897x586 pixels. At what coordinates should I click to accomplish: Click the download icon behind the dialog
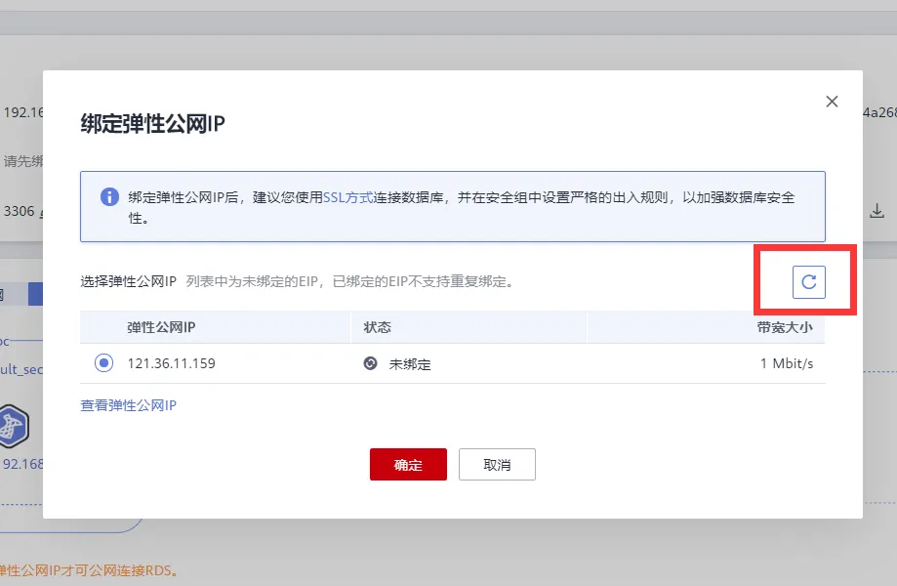pos(877,211)
